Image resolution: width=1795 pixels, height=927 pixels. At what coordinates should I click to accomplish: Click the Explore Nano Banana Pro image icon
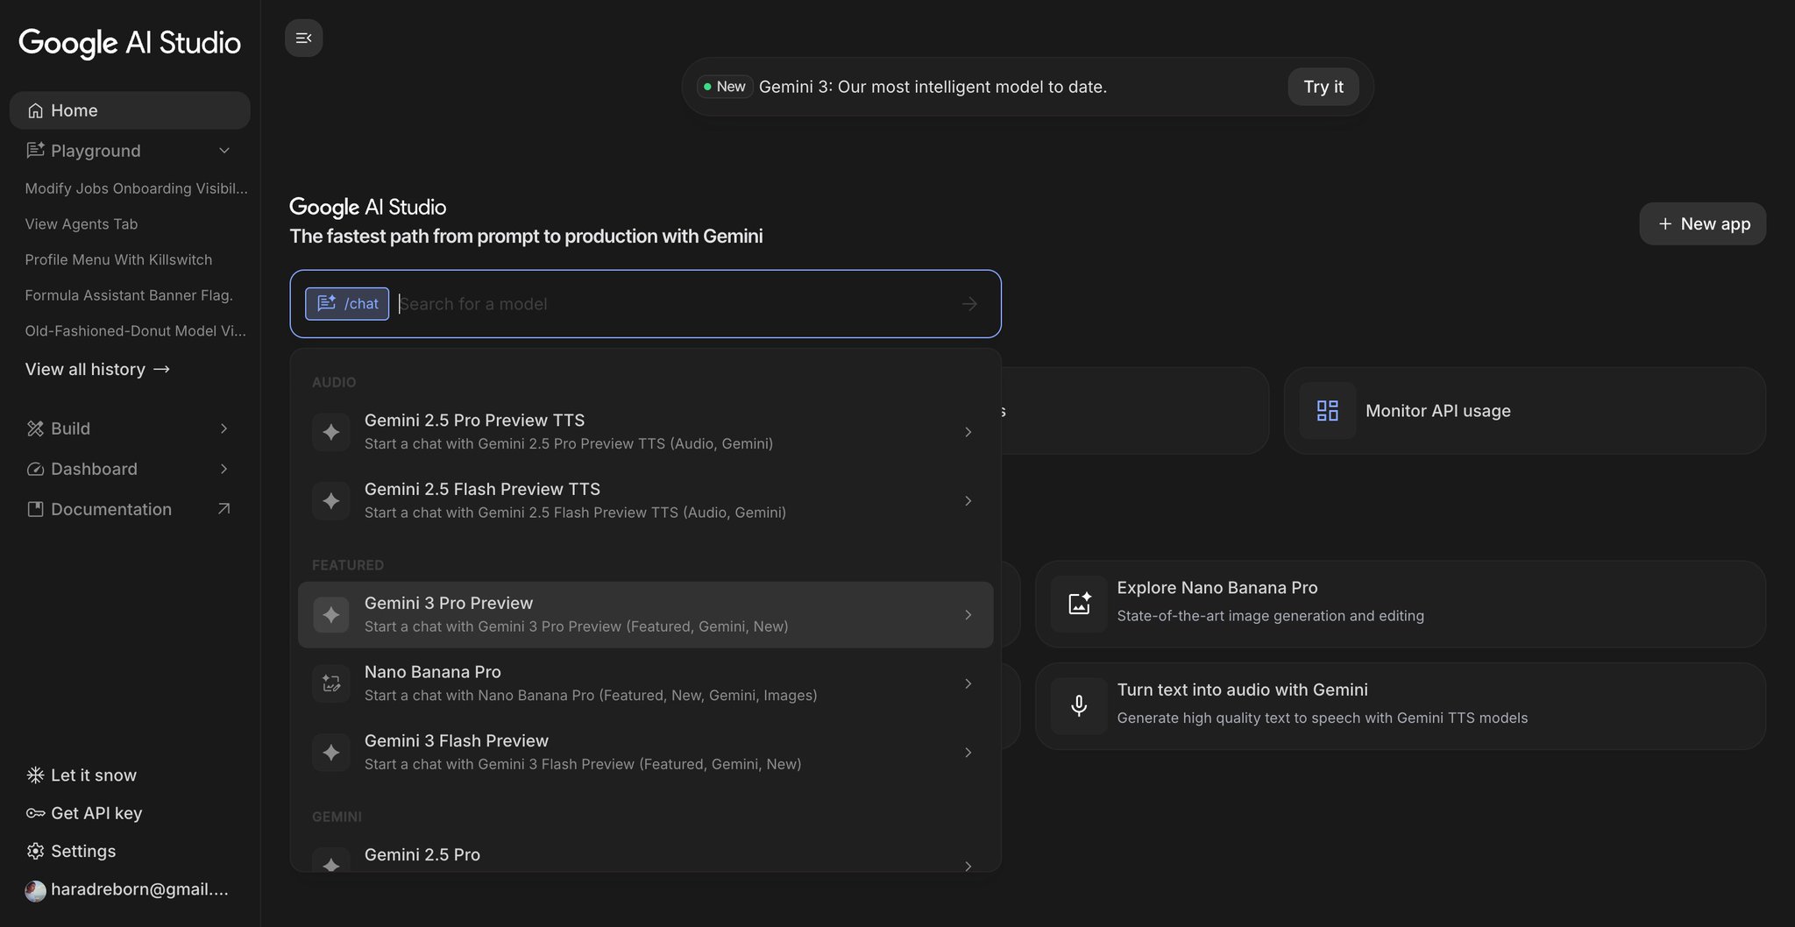(x=1079, y=603)
